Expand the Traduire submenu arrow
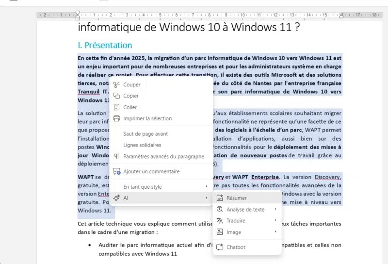This screenshot has width=388, height=264. (275, 220)
